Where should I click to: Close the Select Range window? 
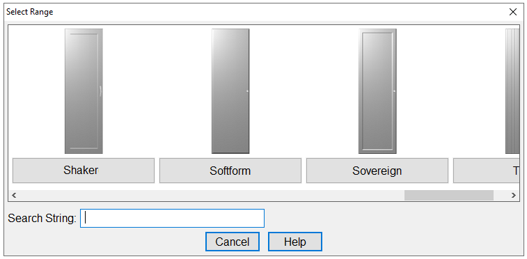(513, 12)
